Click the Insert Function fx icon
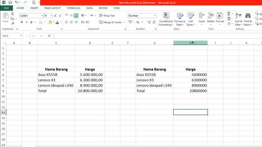Viewport: 262px width, 147px height. (49, 36)
